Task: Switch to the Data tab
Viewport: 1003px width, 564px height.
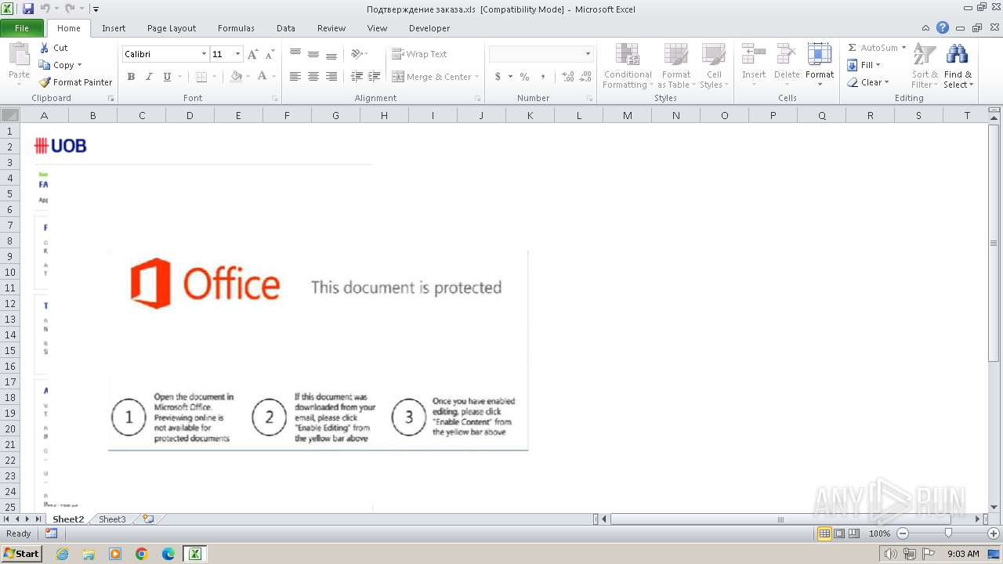Action: pyautogui.click(x=286, y=28)
